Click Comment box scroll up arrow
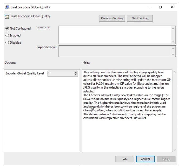 173,28
